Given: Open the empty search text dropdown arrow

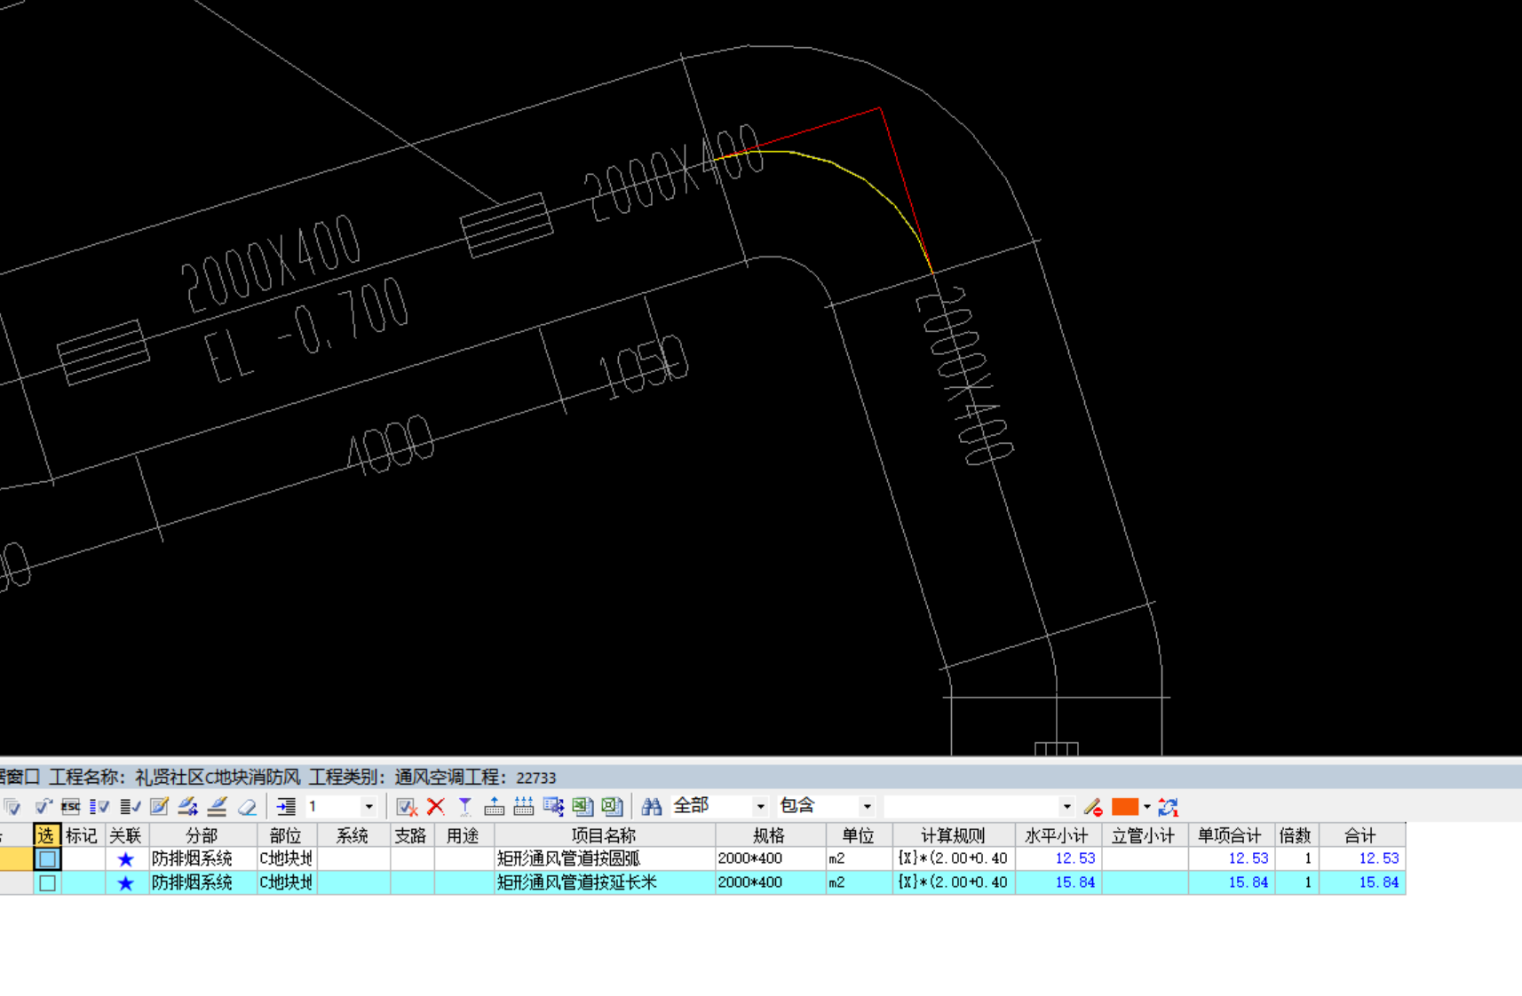Looking at the screenshot, I should coord(1066,807).
